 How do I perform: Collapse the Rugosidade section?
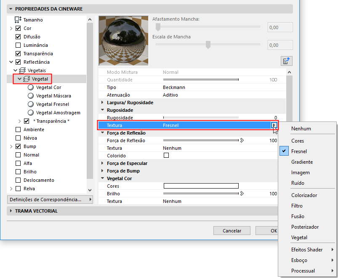pyautogui.click(x=103, y=110)
